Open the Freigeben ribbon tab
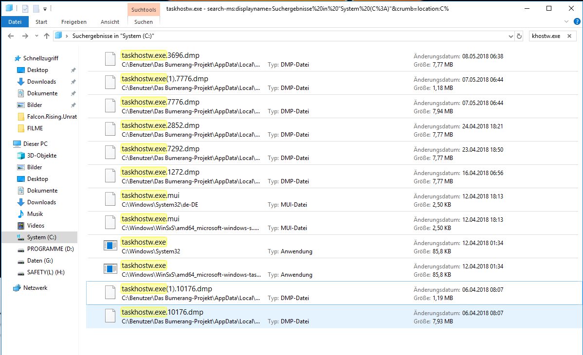 pyautogui.click(x=73, y=22)
